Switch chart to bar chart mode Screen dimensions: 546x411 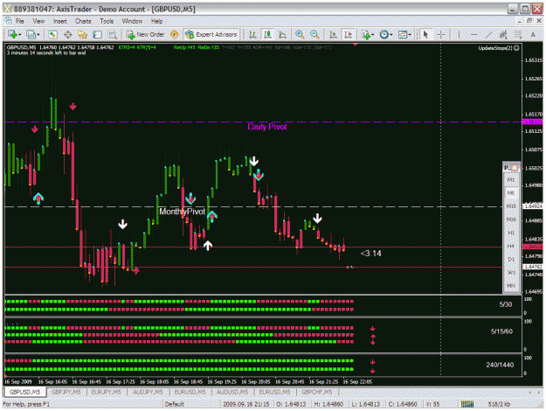(x=252, y=34)
